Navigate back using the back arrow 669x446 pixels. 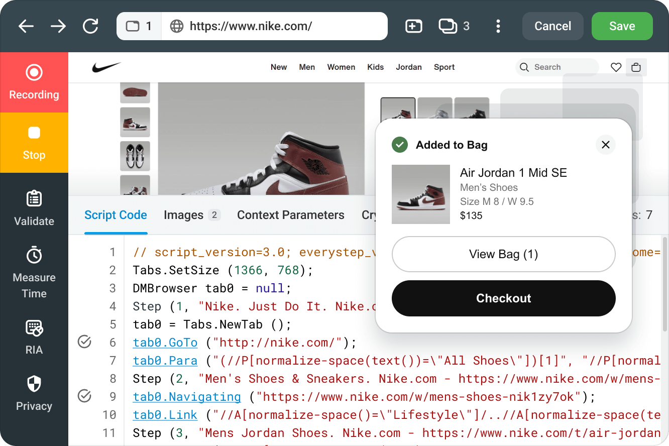[x=26, y=26]
